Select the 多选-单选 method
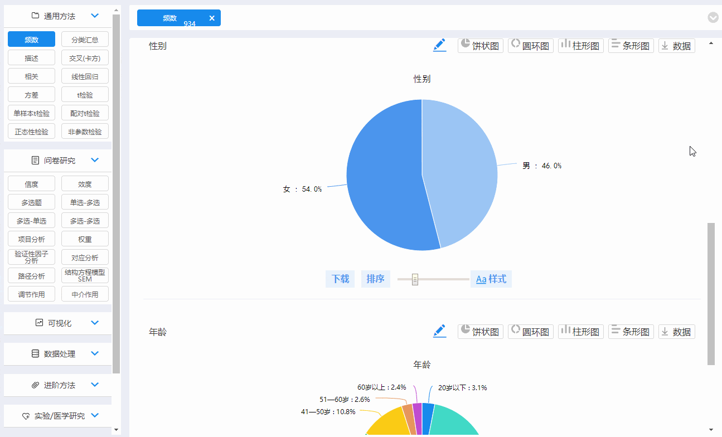Screen dimensions: 722x437 pyautogui.click(x=32, y=221)
